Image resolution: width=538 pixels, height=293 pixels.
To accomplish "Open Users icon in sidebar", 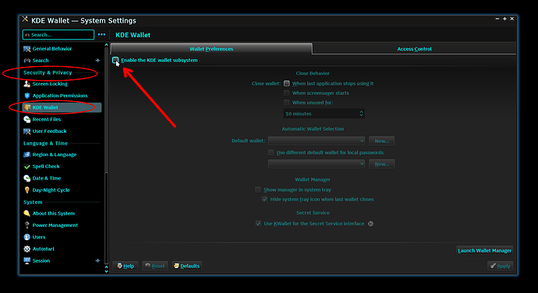I will click(x=27, y=237).
